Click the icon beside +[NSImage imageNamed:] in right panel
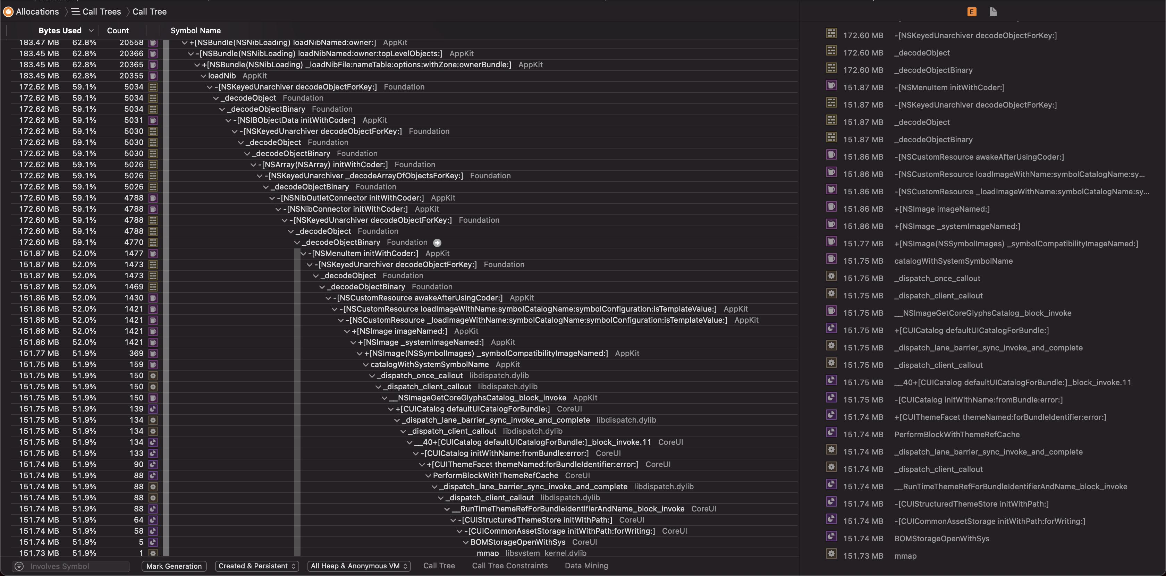The image size is (1166, 576). click(x=831, y=207)
